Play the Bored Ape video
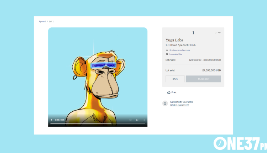 [51, 120]
